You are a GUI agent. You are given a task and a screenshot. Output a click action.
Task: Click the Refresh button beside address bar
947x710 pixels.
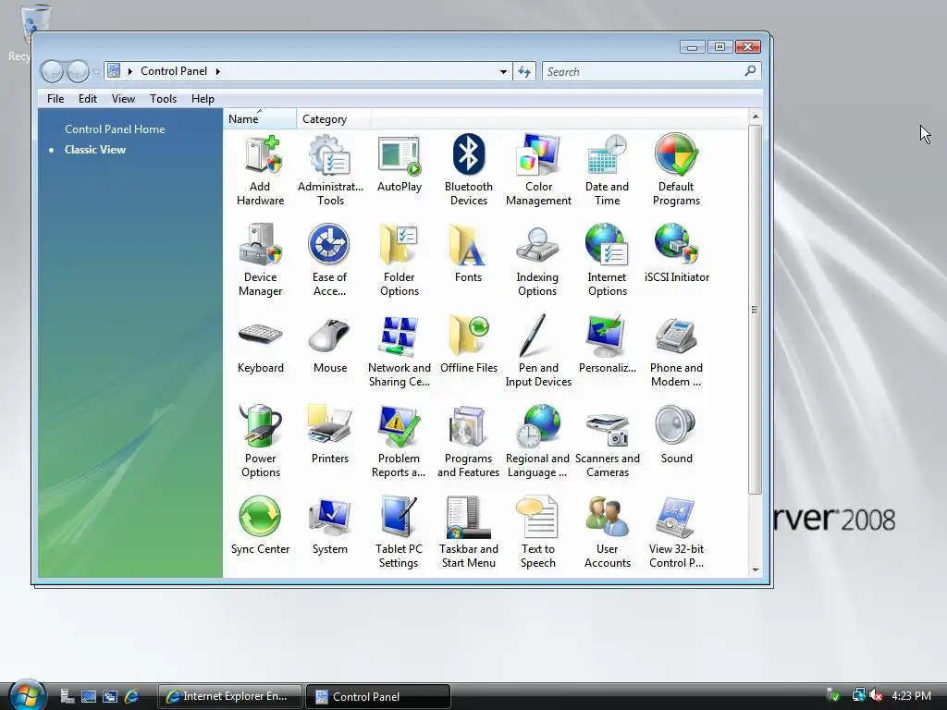click(524, 72)
